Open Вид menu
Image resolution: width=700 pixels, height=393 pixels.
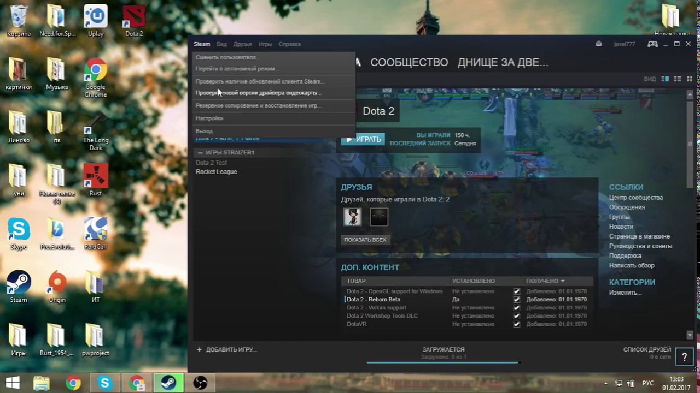pos(221,44)
